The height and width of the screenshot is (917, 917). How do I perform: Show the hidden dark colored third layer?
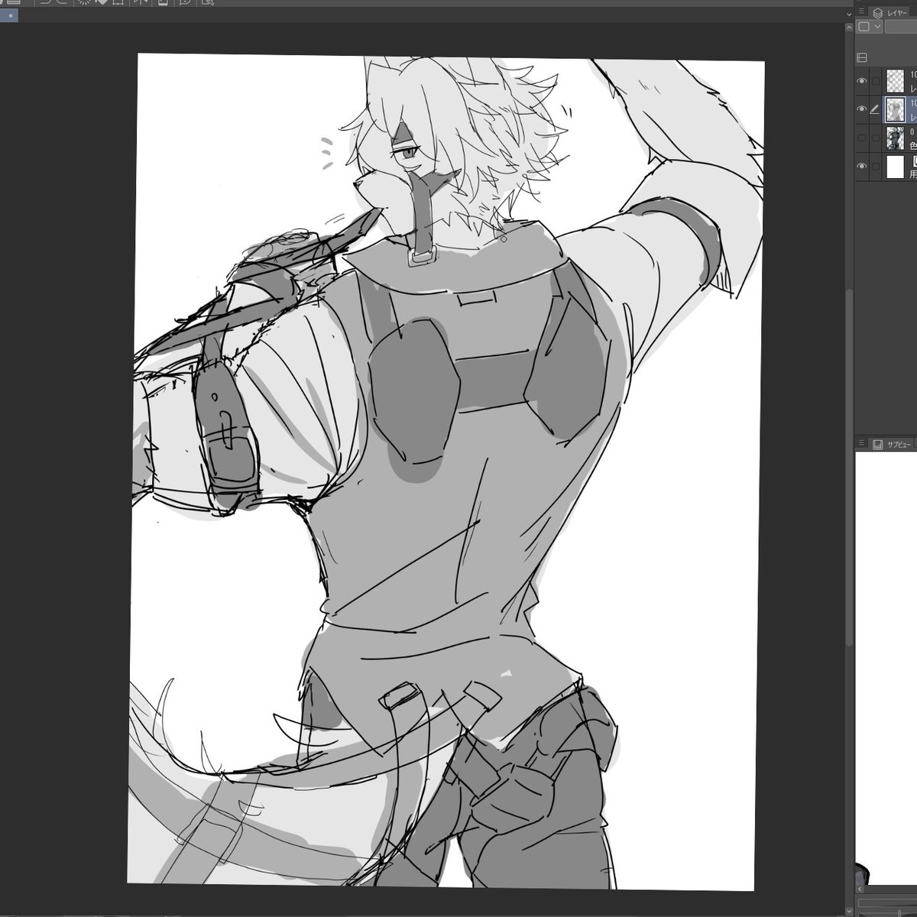point(862,138)
